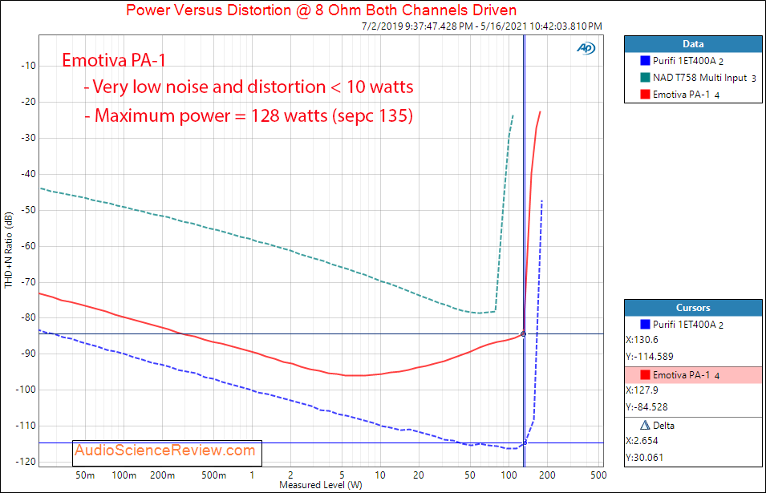Click the Cursors panel header
The image size is (766, 493).
(x=693, y=308)
